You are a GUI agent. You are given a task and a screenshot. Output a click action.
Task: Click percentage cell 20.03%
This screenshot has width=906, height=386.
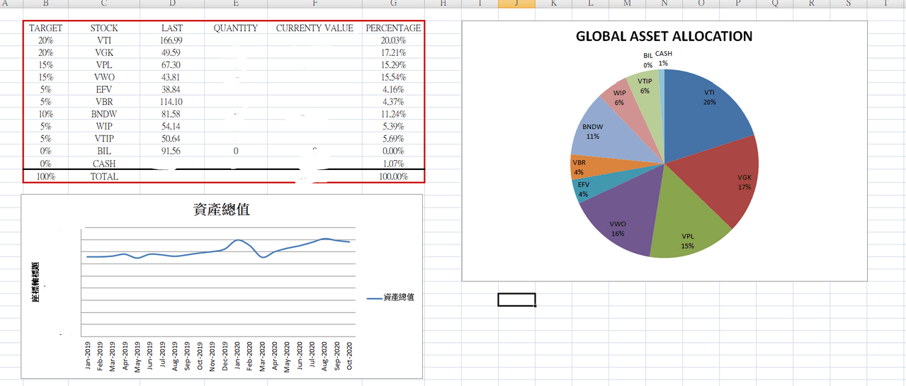(x=393, y=40)
